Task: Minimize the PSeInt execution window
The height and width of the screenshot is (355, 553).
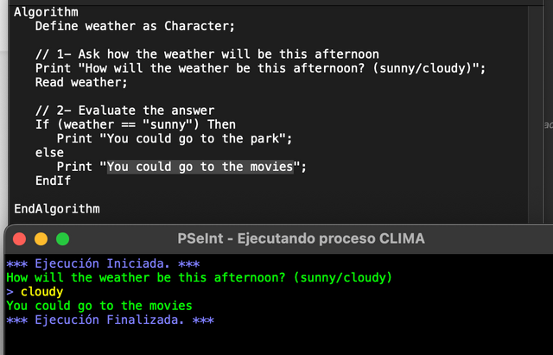Action: [41, 238]
